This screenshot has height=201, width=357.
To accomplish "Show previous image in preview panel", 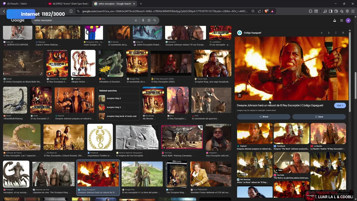I will click(322, 33).
